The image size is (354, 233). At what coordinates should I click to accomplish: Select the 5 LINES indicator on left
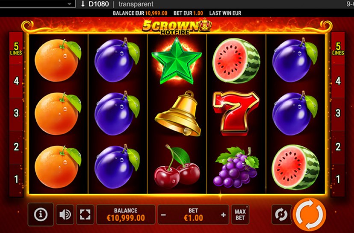[16, 49]
